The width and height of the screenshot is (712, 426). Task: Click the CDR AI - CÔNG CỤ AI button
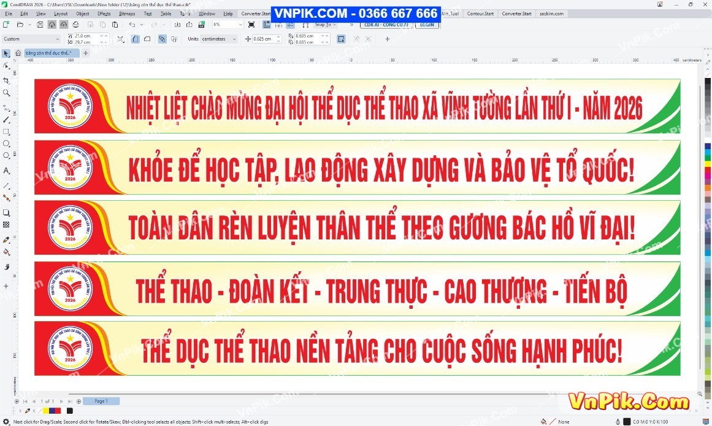pos(386,25)
